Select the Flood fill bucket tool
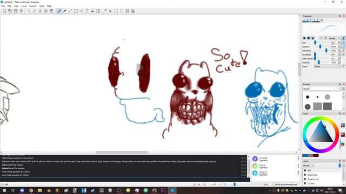This screenshot has height=194, width=346. (92, 11)
